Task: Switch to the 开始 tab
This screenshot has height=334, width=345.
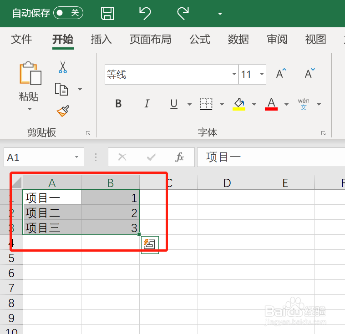Action: point(63,40)
